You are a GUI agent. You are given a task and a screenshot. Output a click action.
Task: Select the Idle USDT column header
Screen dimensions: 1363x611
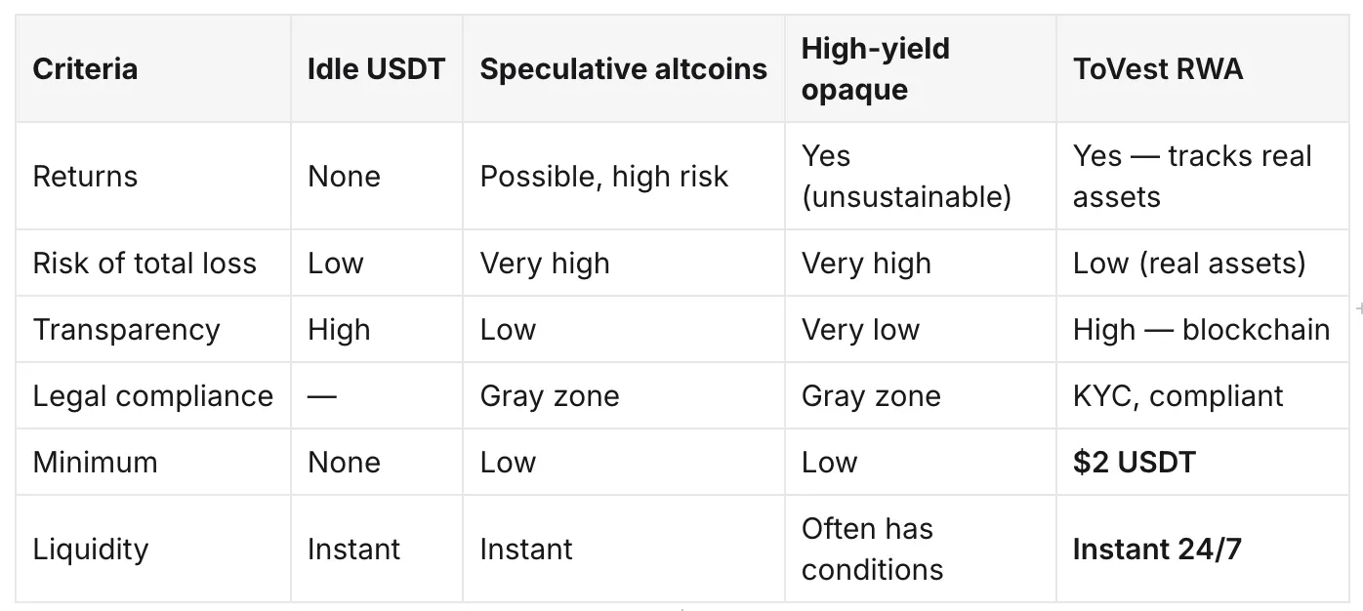376,69
